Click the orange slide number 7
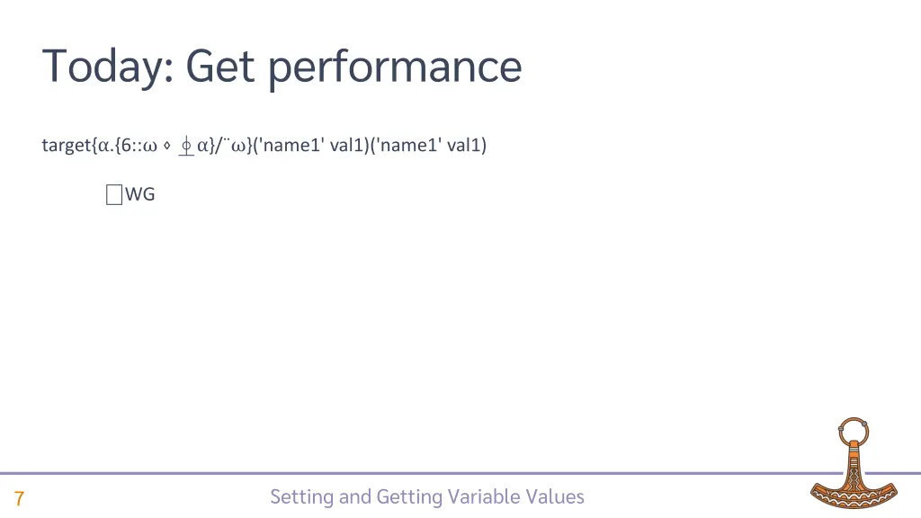 click(x=19, y=499)
